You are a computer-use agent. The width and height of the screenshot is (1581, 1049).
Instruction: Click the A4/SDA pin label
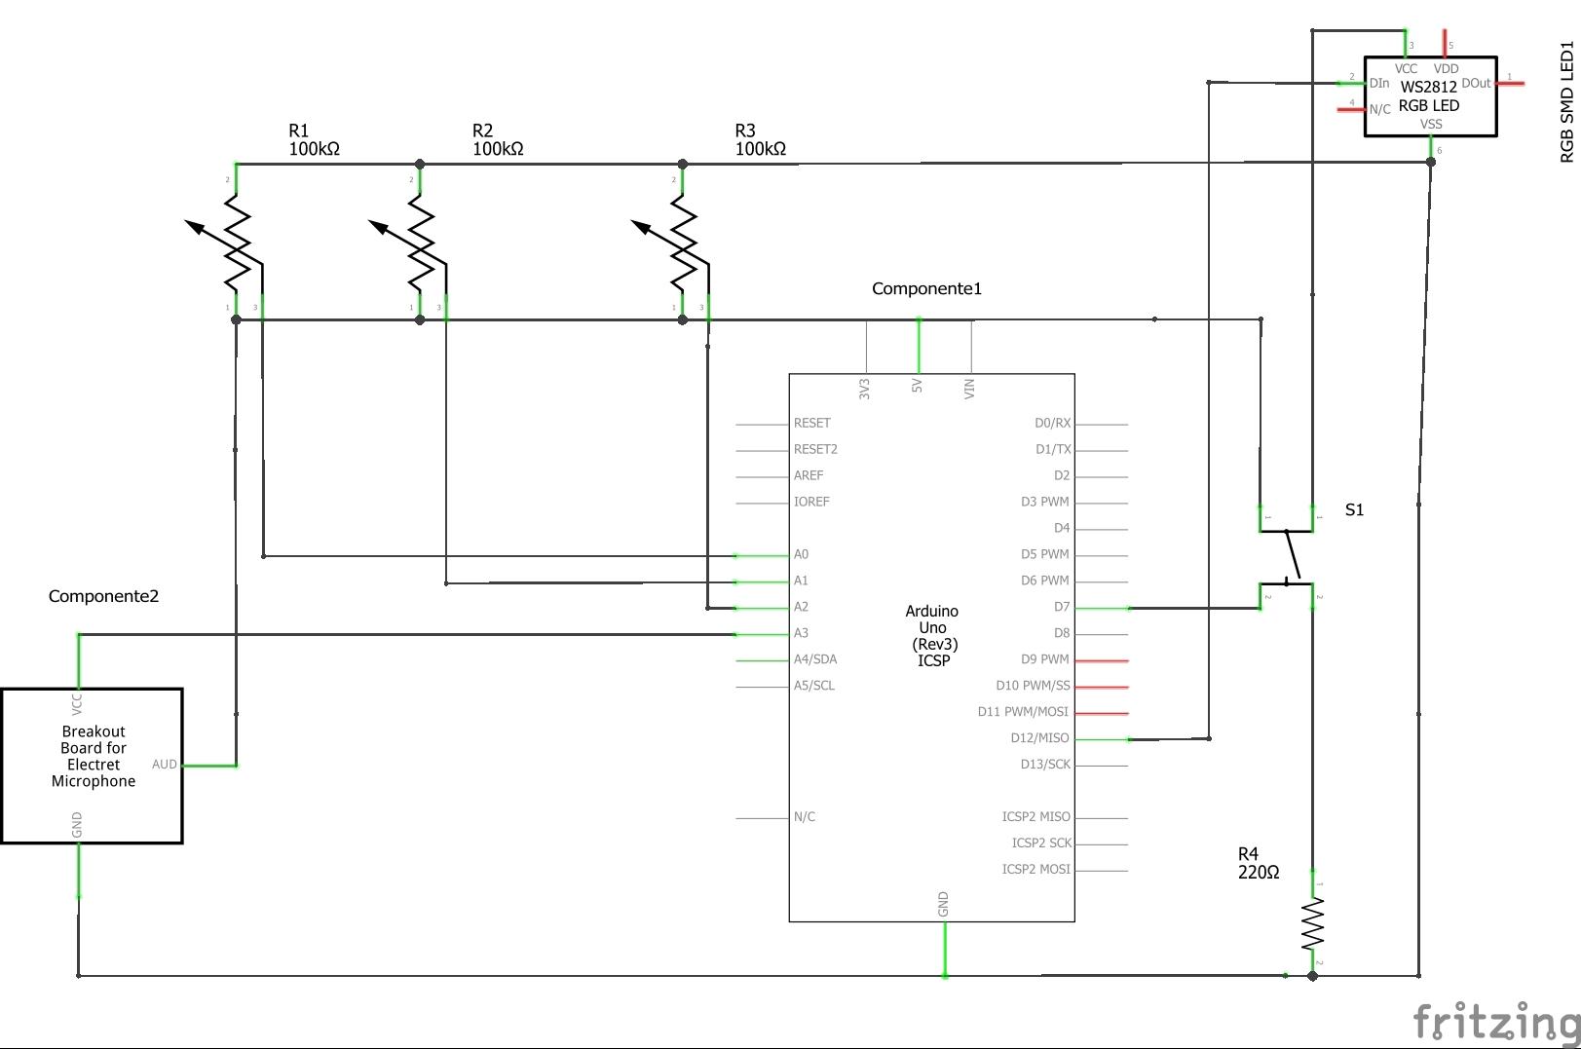click(x=815, y=659)
